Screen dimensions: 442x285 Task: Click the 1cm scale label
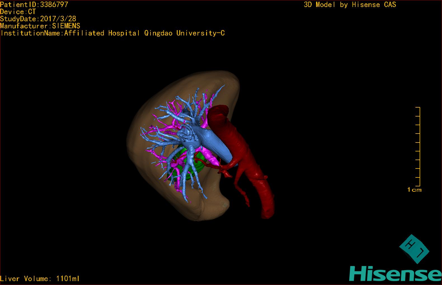[x=414, y=190]
